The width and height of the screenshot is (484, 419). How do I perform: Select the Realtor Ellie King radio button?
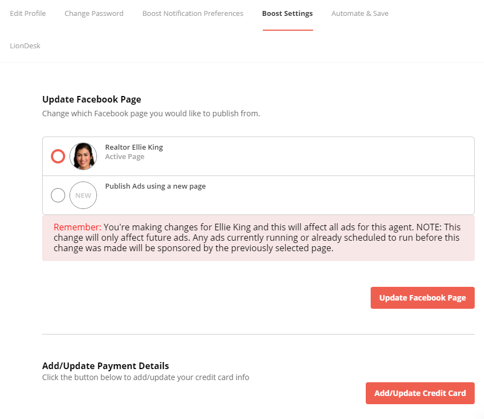coord(58,156)
